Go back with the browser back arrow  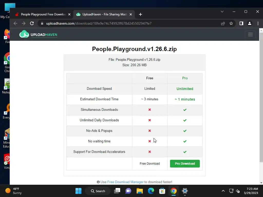click(15, 23)
